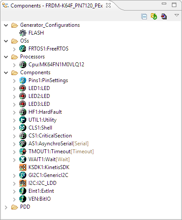The width and height of the screenshot is (182, 220).
Task: Click the UTIL1 Utility icon
Action: [23, 120]
